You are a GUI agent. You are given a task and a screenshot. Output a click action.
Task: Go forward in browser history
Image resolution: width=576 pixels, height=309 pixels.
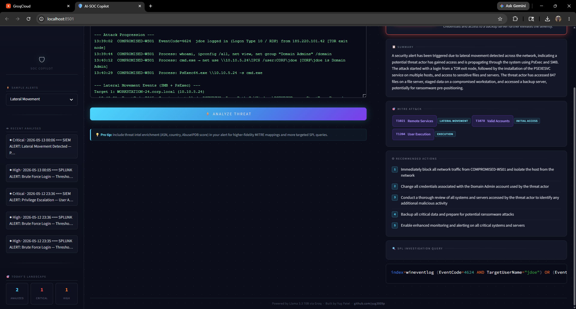(18, 19)
